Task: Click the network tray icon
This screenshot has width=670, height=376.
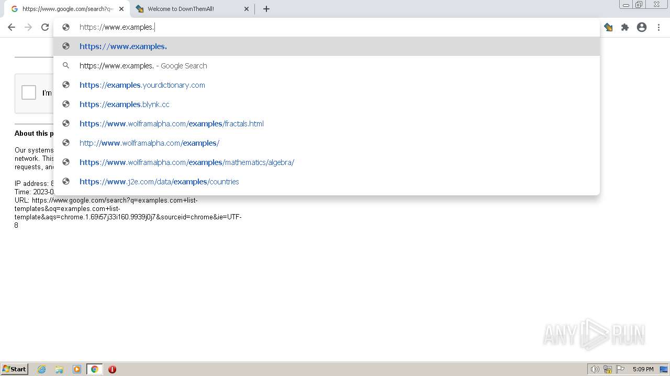Action: pyautogui.click(x=608, y=369)
